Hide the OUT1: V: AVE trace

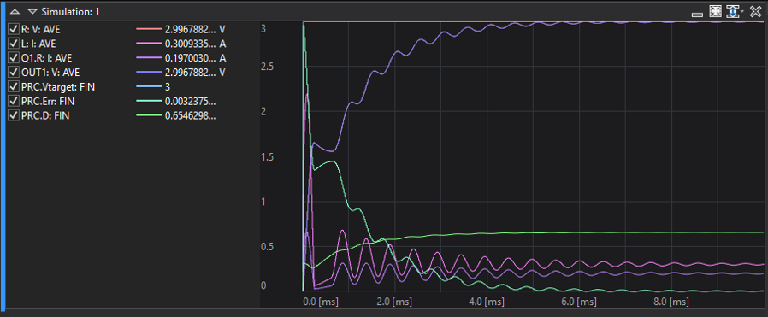(x=14, y=73)
